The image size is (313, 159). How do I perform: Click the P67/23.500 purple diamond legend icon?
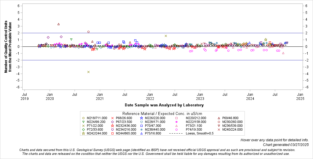pyautogui.click(x=112, y=122)
